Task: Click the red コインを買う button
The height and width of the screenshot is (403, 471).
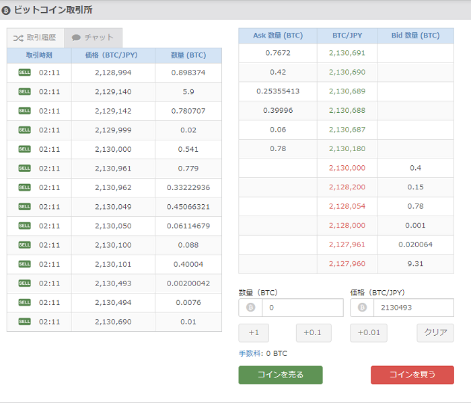Action: pyautogui.click(x=412, y=375)
